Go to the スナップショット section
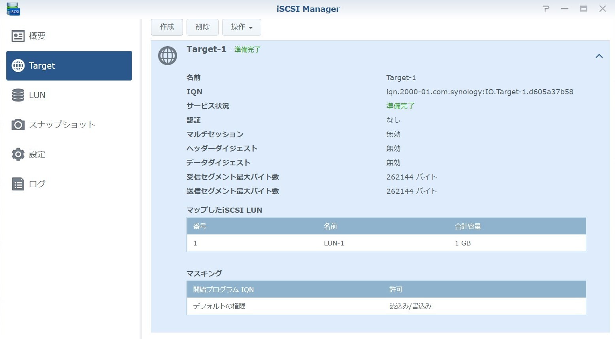This screenshot has height=339, width=615. coord(62,125)
